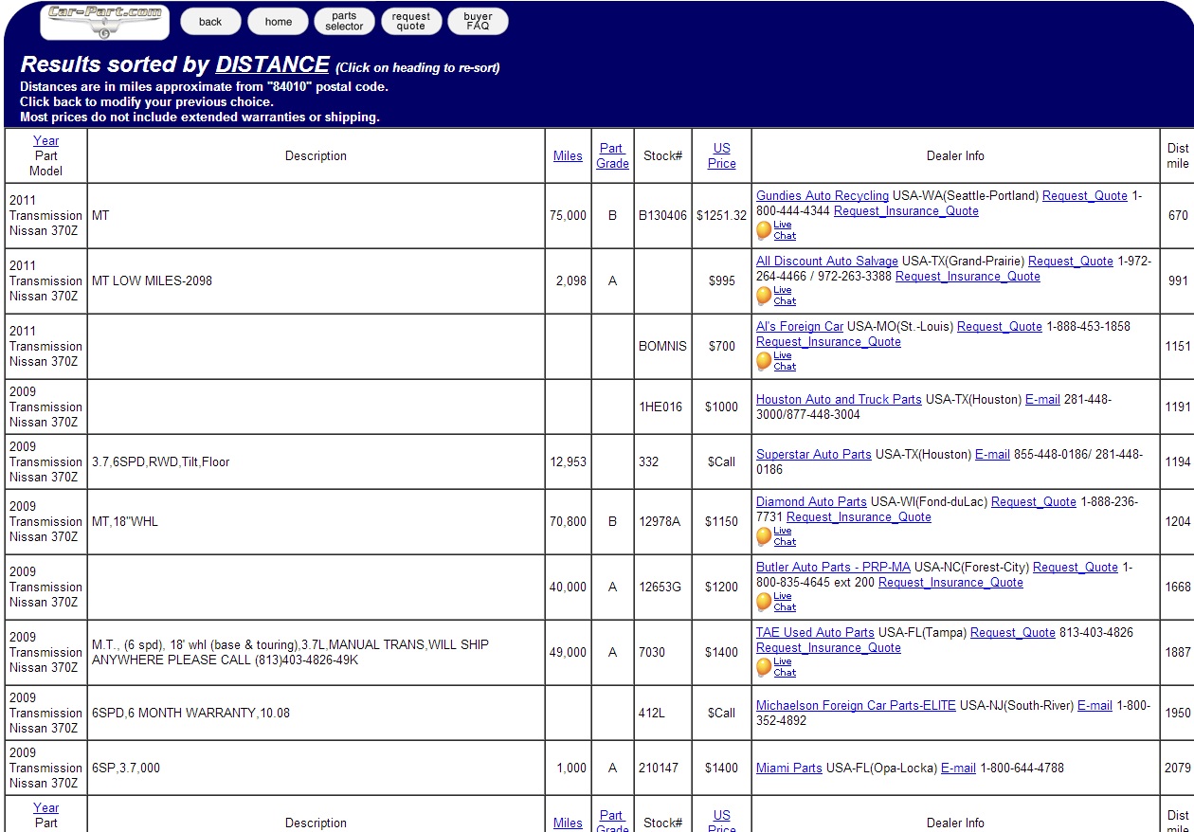Open Live Chat icon for Al's Foreign Car
Image resolution: width=1194 pixels, height=832 pixels.
[764, 361]
